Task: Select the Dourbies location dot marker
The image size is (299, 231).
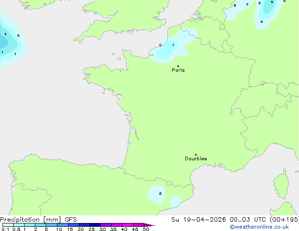Action: tap(196, 155)
